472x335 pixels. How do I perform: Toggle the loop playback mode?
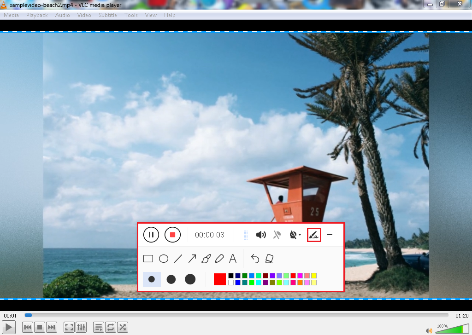(111, 327)
